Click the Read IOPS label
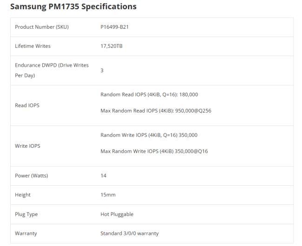 27,106
